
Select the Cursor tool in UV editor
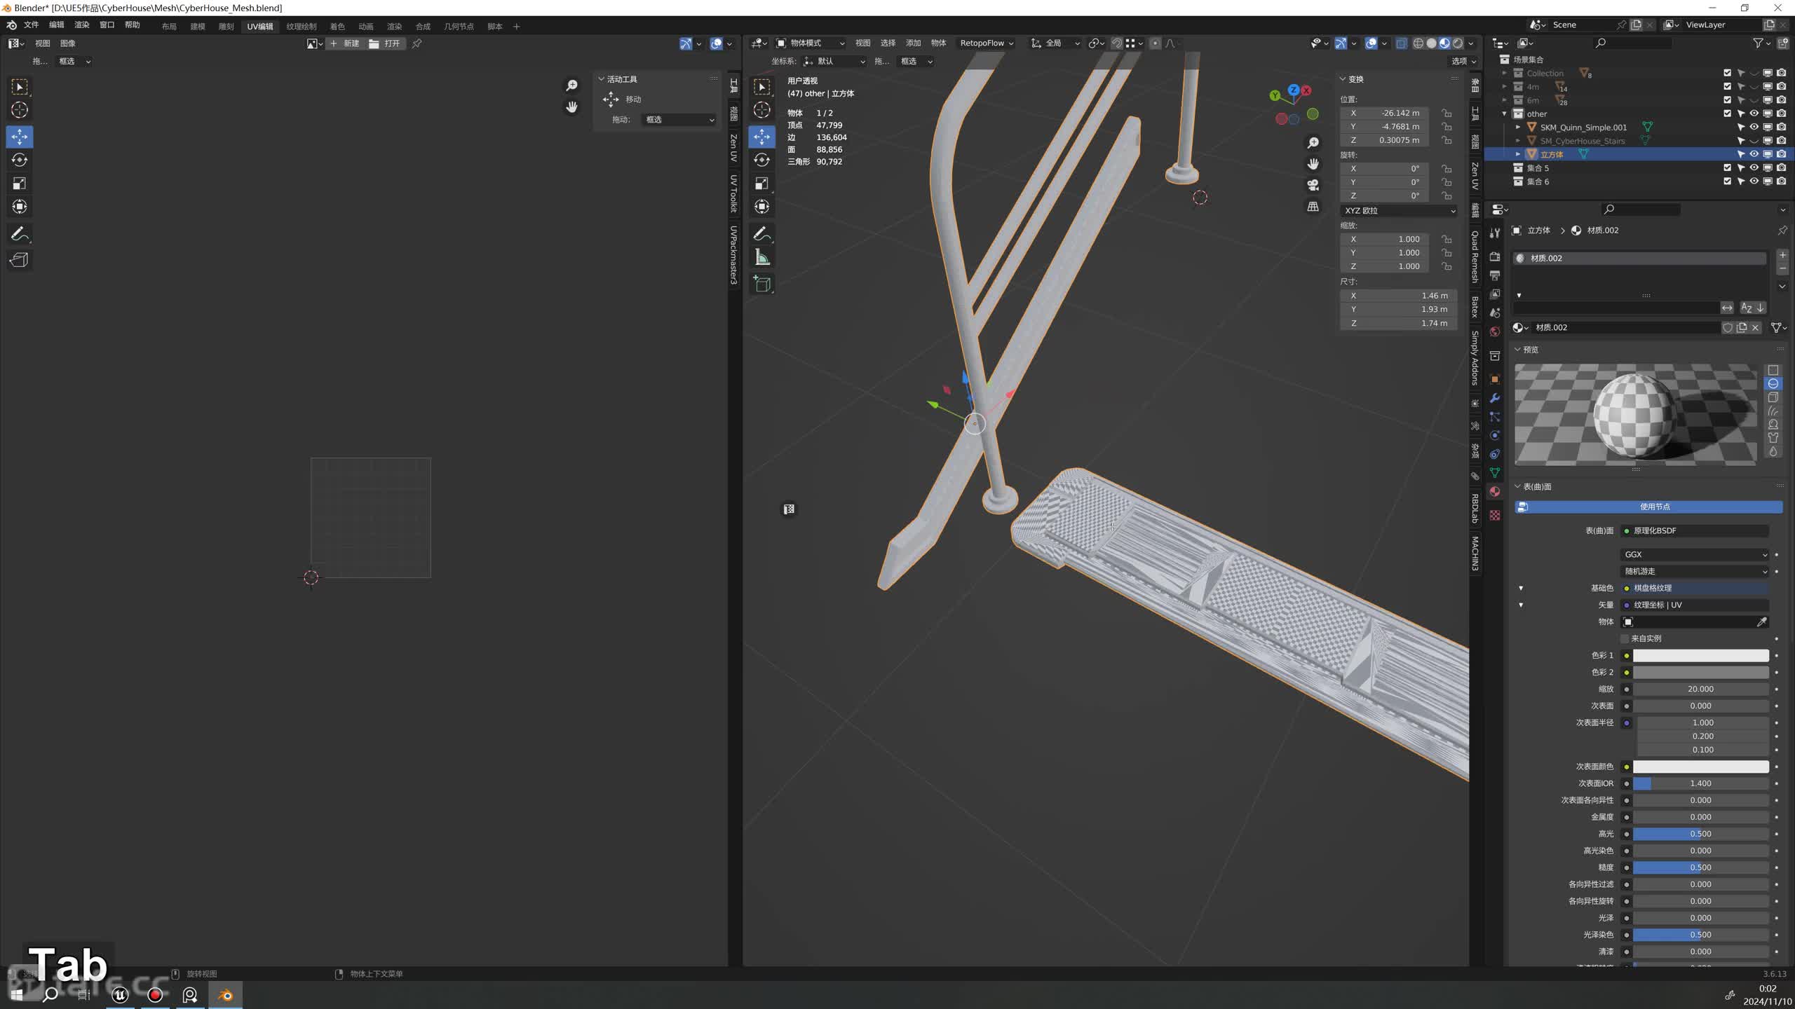tap(20, 110)
